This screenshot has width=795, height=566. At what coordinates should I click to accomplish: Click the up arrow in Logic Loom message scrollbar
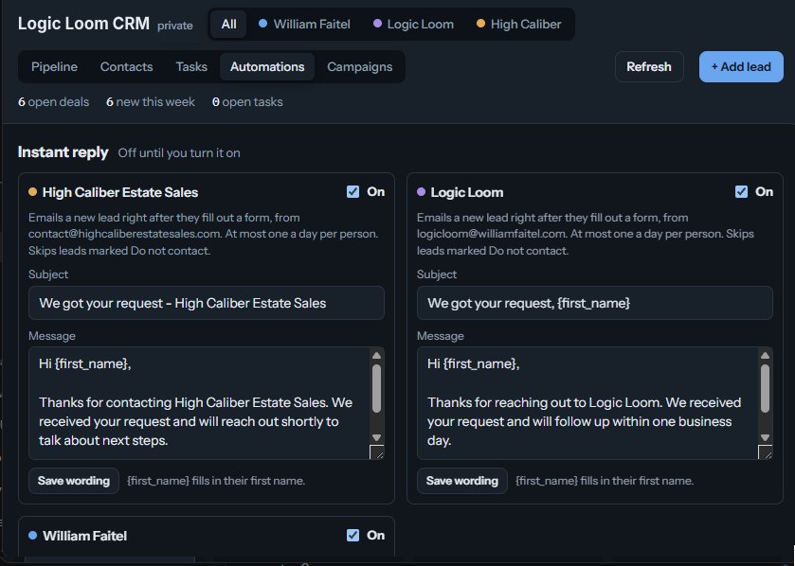click(x=765, y=355)
